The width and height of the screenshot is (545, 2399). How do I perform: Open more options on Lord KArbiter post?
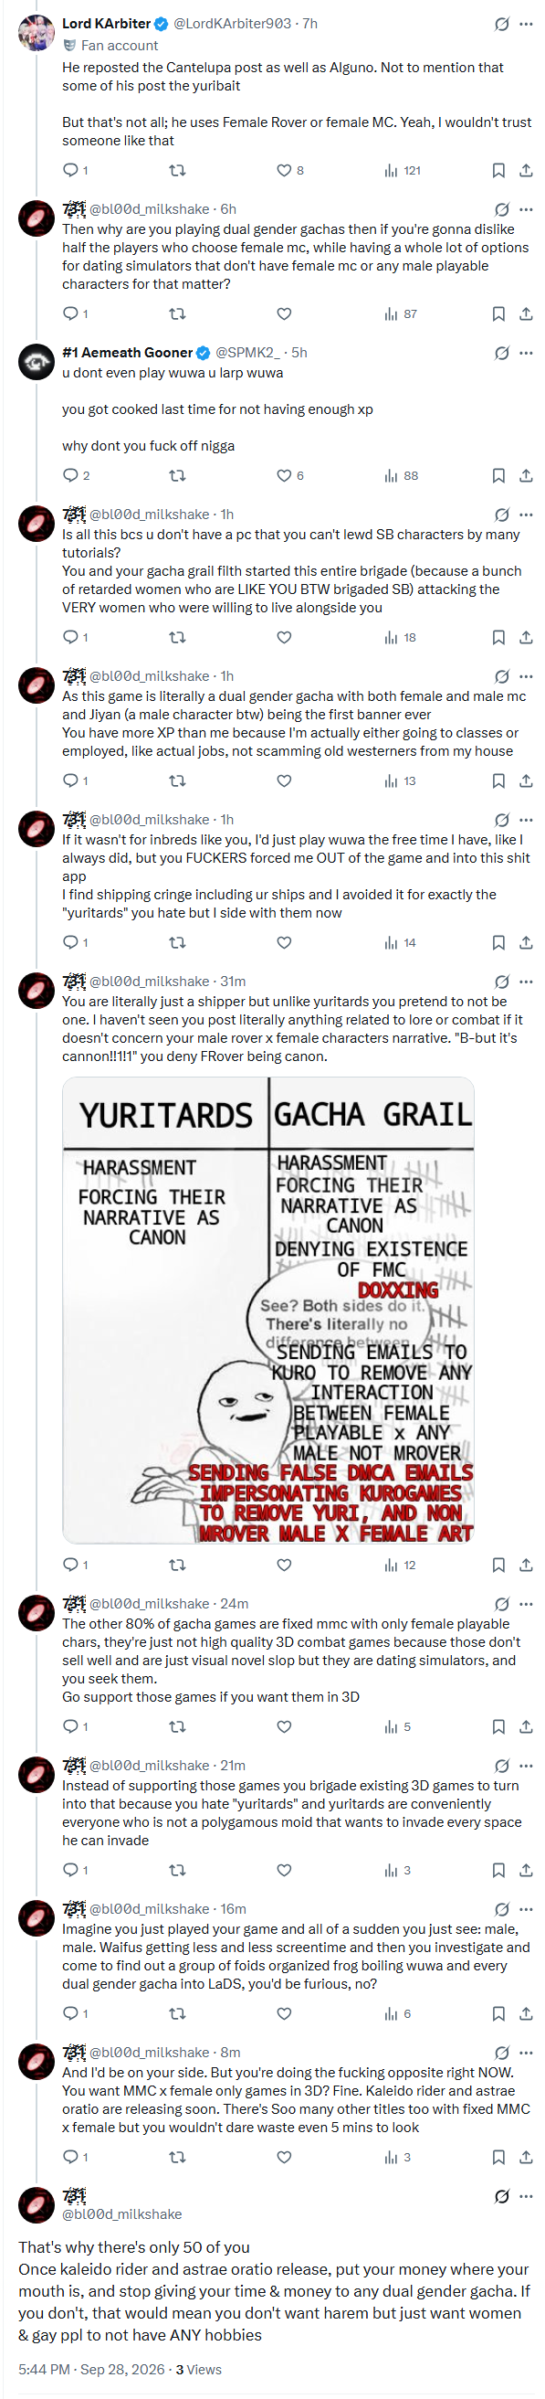(x=527, y=24)
